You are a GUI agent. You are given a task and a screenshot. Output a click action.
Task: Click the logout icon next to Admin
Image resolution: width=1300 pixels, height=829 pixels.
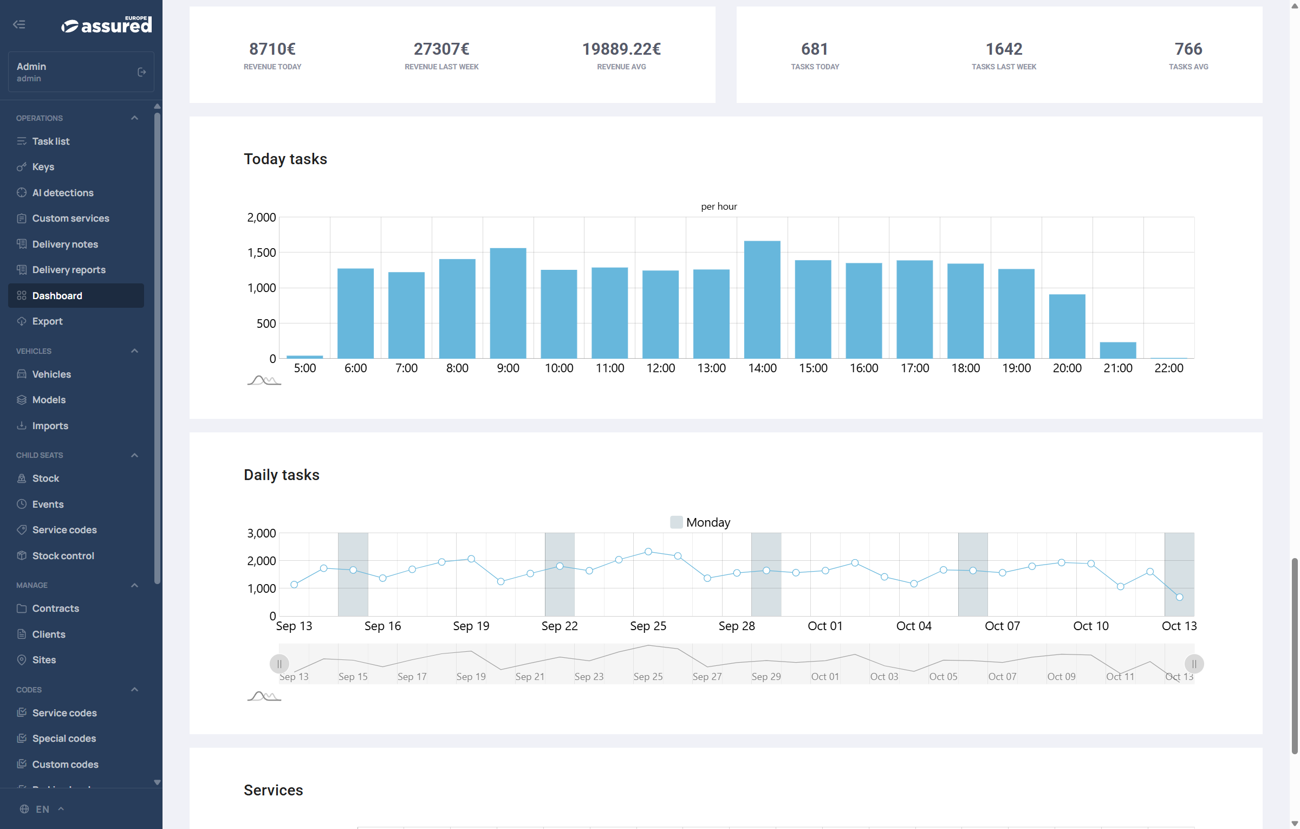[141, 72]
